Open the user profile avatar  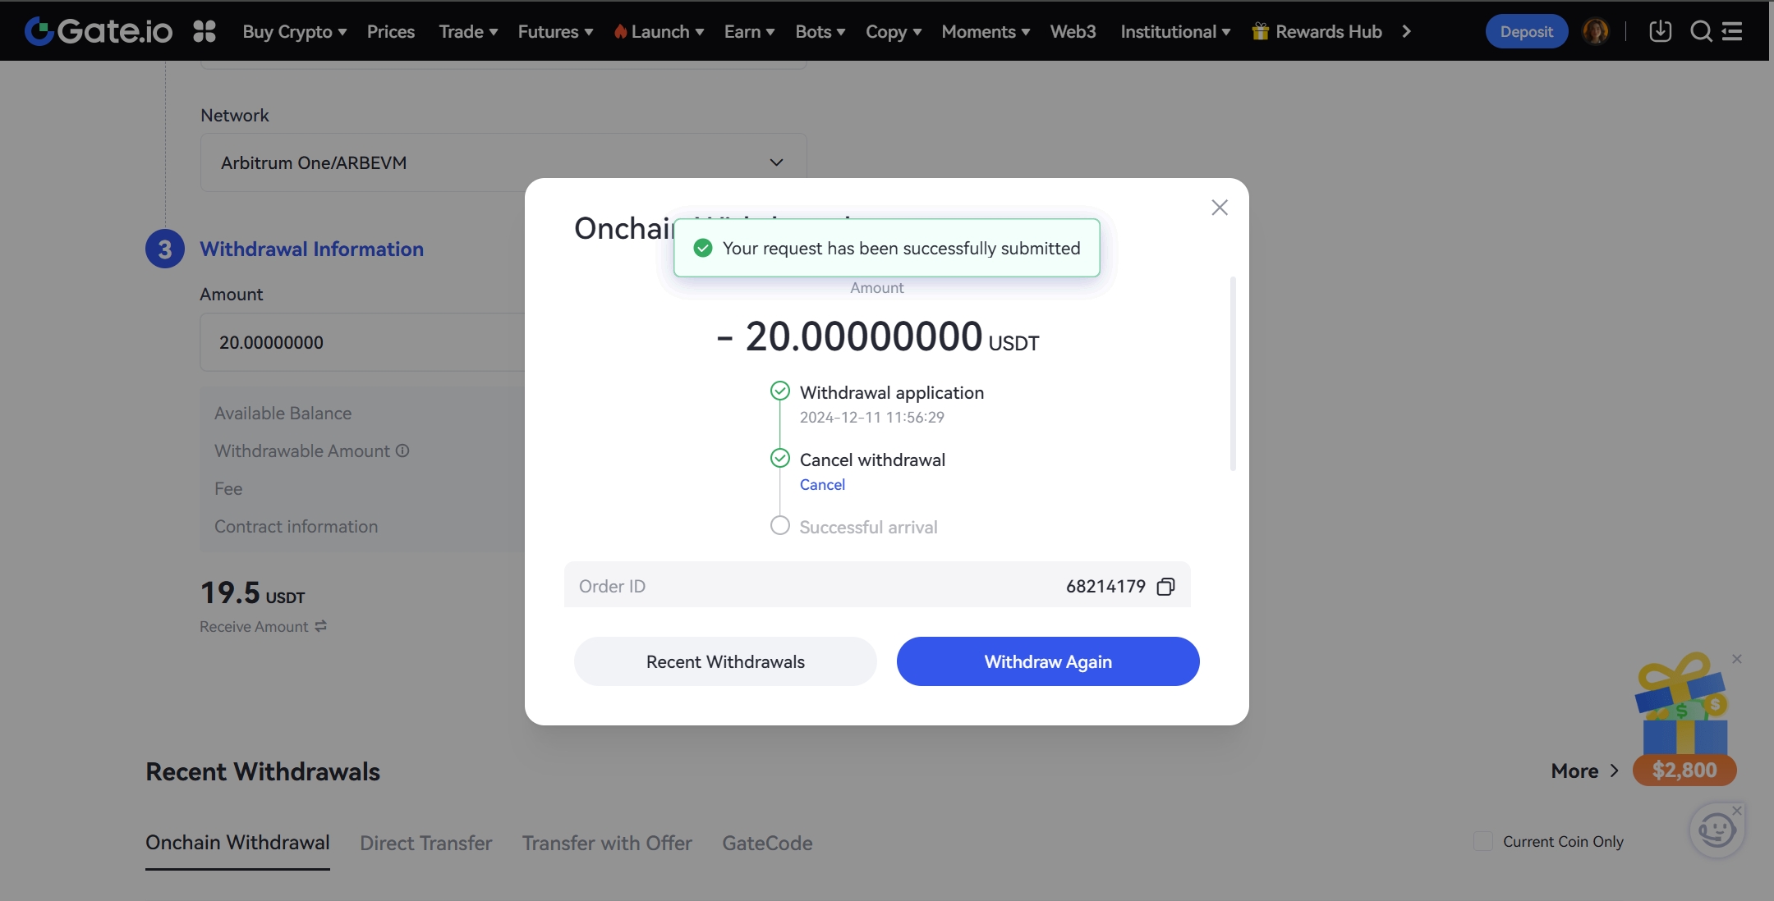1595,31
